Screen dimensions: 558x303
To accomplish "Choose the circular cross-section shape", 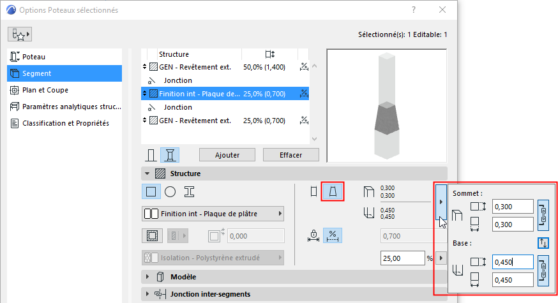I will (x=170, y=191).
